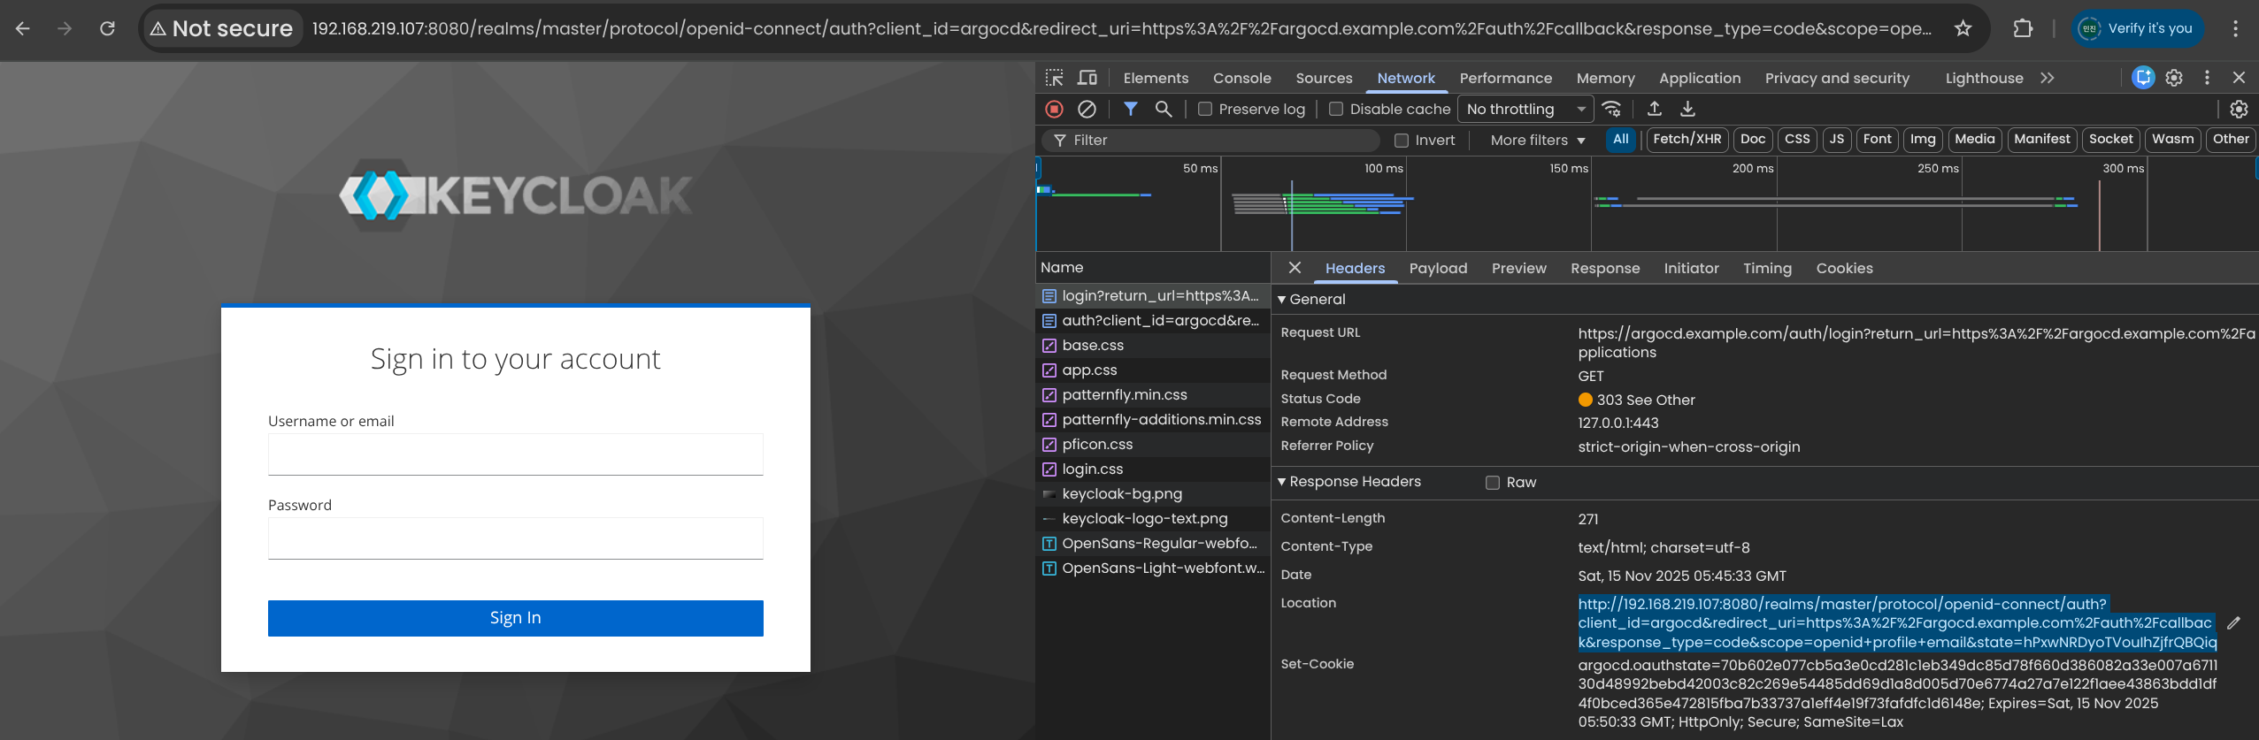The height and width of the screenshot is (740, 2259).
Task: Filter requests by CSS type
Action: [x=1797, y=139]
